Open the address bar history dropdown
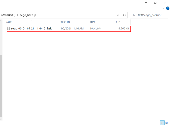Viewport: 170px width, 125px height. pos(118,15)
